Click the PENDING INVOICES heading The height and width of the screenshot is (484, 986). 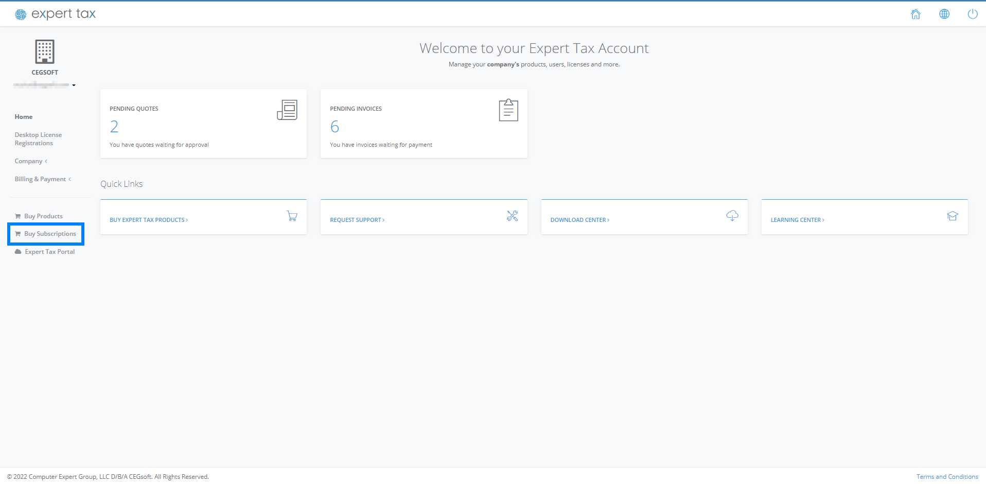(356, 109)
